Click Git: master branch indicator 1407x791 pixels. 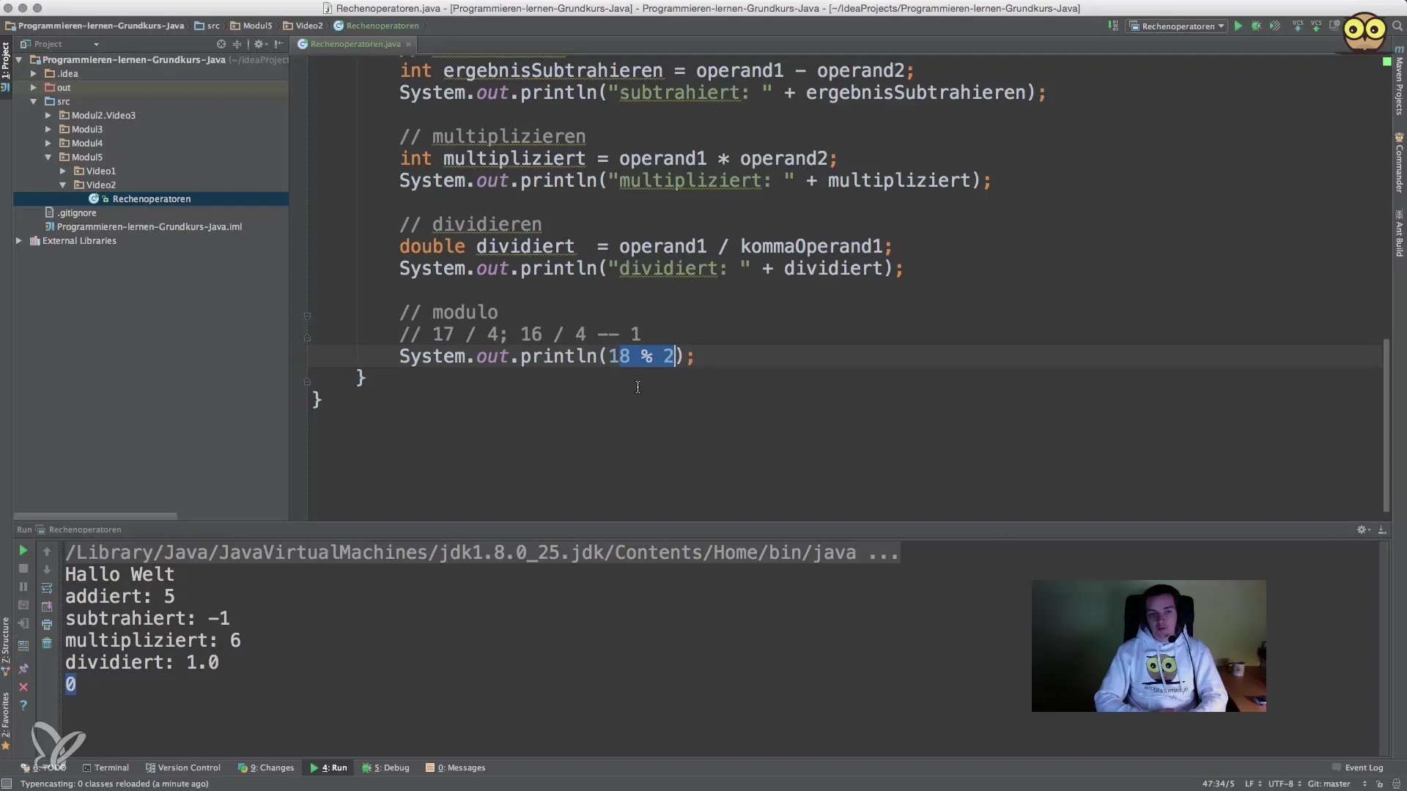pyautogui.click(x=1329, y=784)
